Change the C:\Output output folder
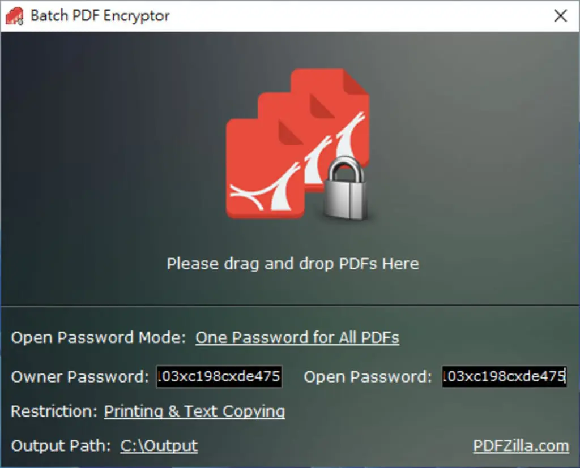580x468 pixels. click(159, 446)
